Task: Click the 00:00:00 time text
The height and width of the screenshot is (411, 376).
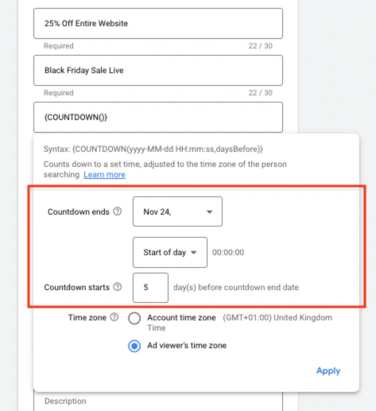Action: [228, 252]
